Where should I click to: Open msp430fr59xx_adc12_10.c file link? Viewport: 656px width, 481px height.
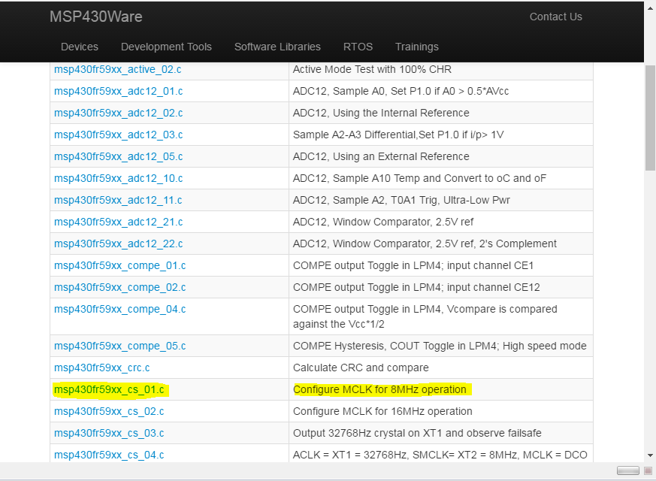pos(119,178)
